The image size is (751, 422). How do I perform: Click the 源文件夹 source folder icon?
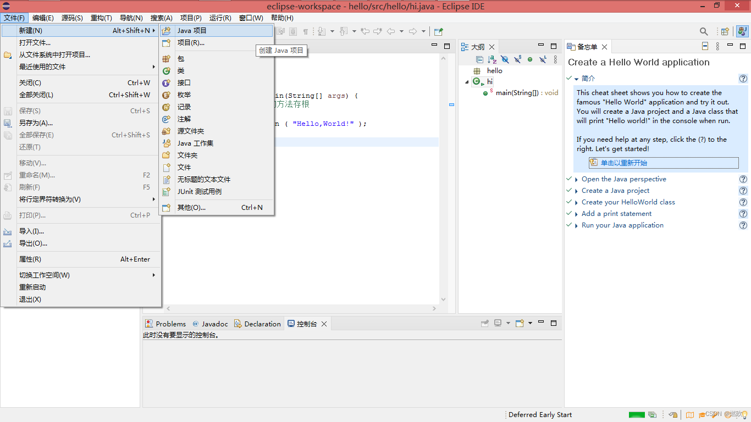(166, 131)
